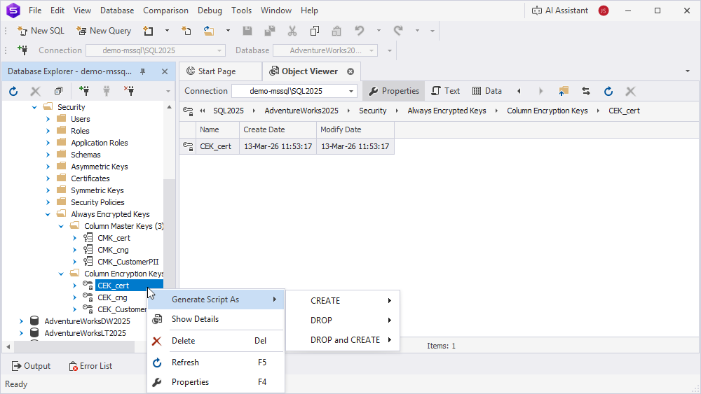Open the Database menu
Image resolution: width=701 pixels, height=394 pixels.
[117, 10]
